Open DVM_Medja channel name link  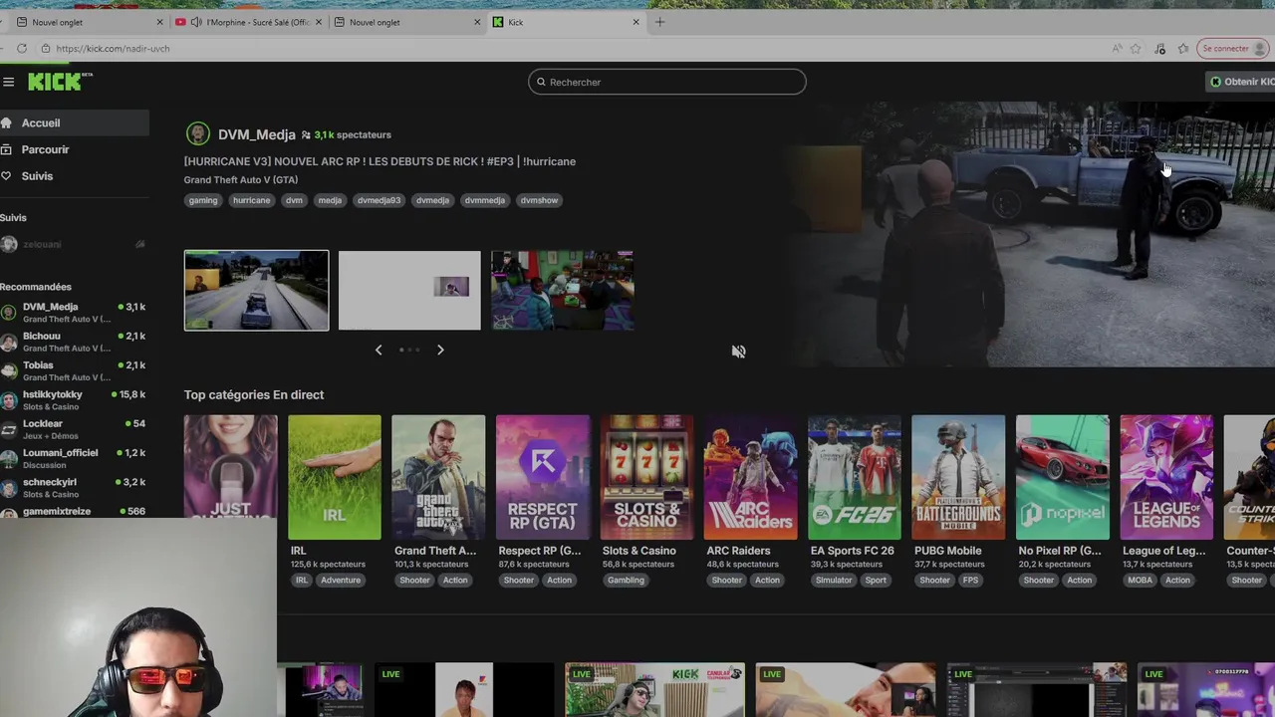tap(257, 134)
